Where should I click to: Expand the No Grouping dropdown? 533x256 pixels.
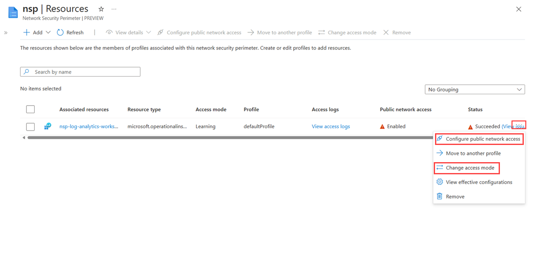[x=475, y=90]
